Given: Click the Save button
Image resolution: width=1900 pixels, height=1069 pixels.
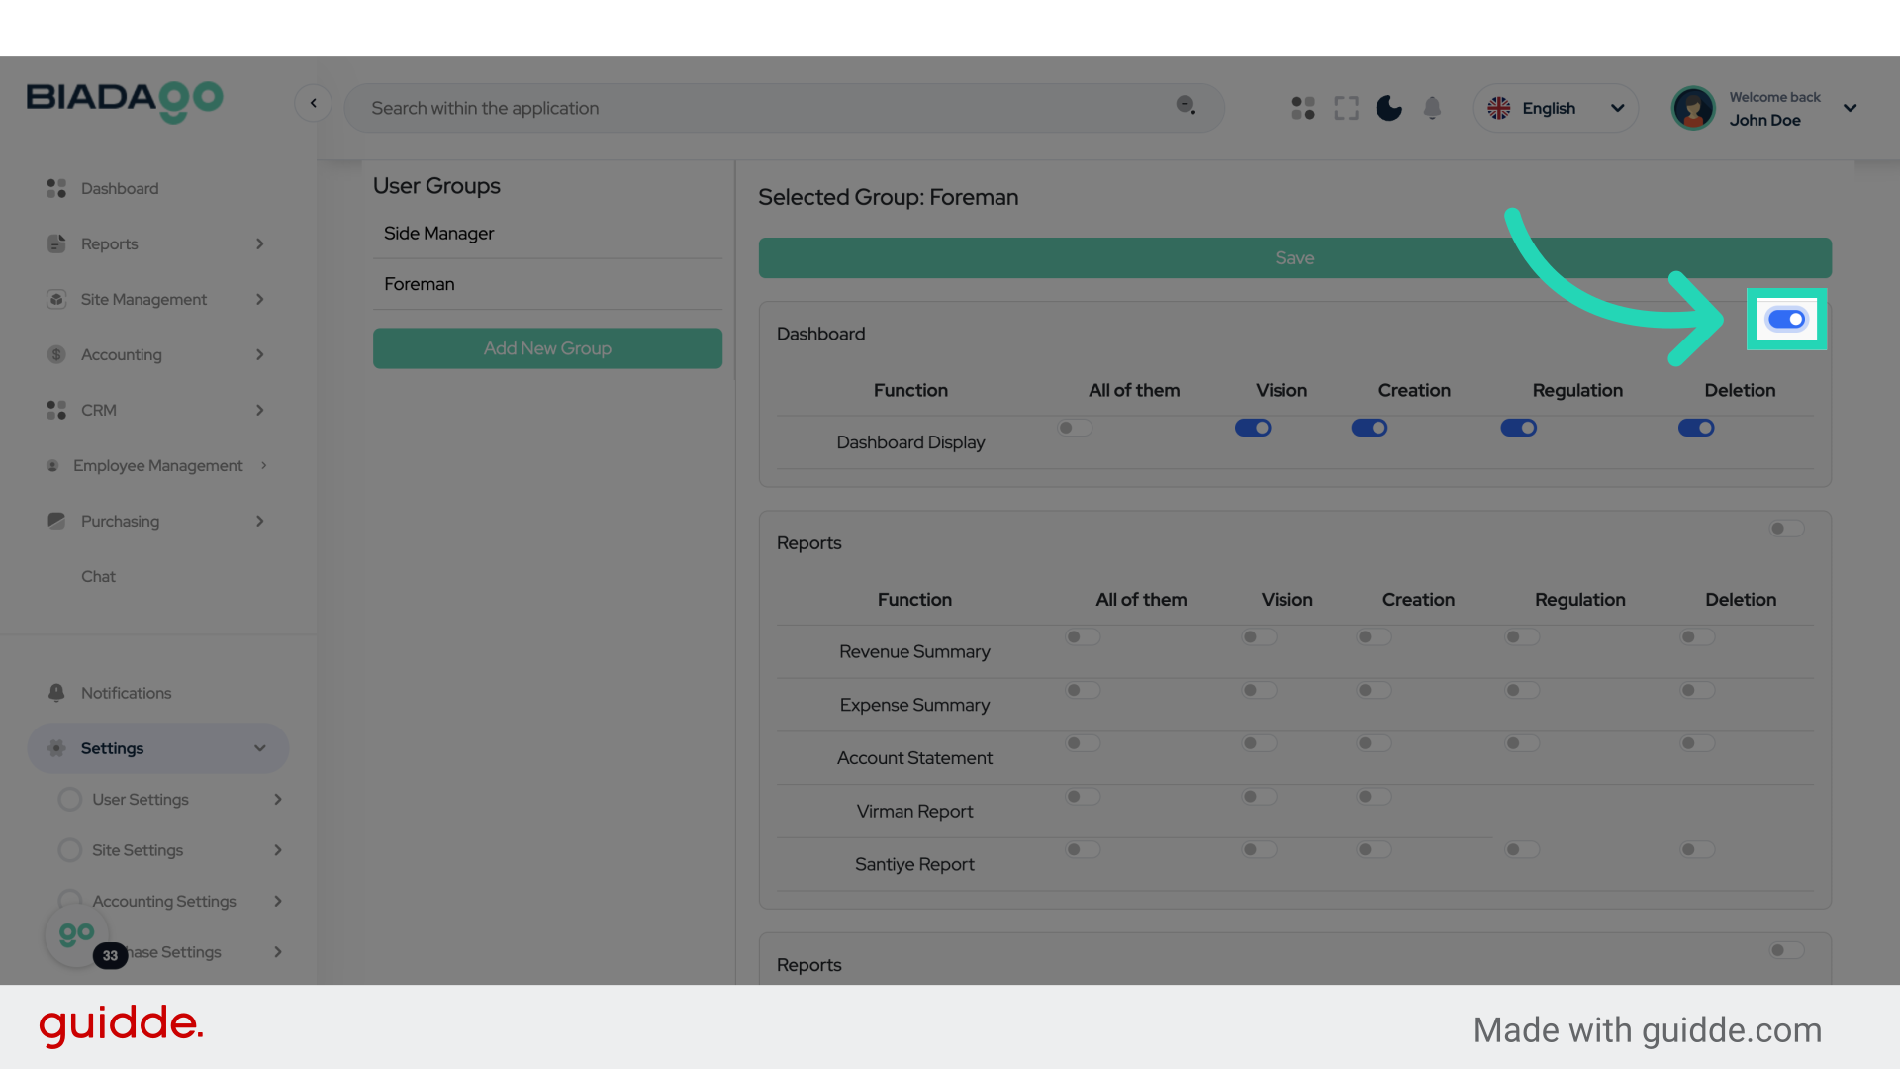Looking at the screenshot, I should click(x=1294, y=257).
